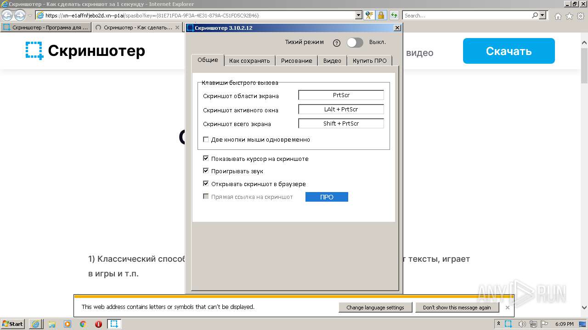Open the видео link in site header
Screen dimensions: 588x330
pyautogui.click(x=419, y=53)
